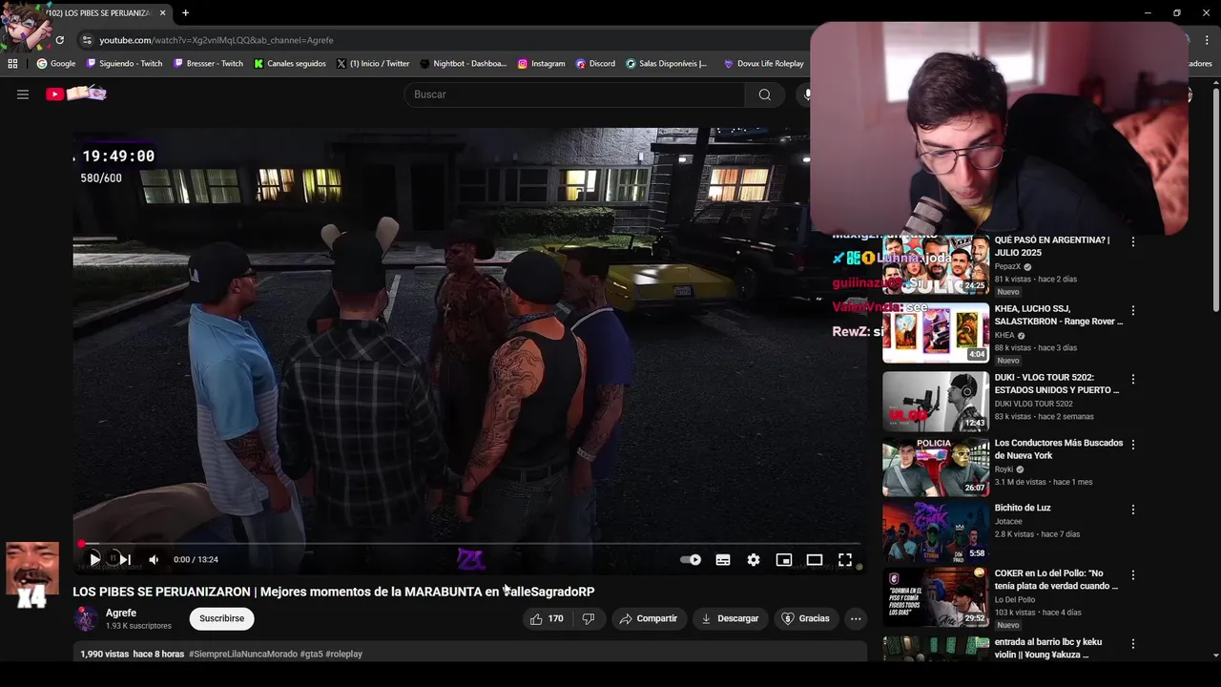The image size is (1221, 687).
Task: Click the Compartir share button
Action: [x=649, y=618]
